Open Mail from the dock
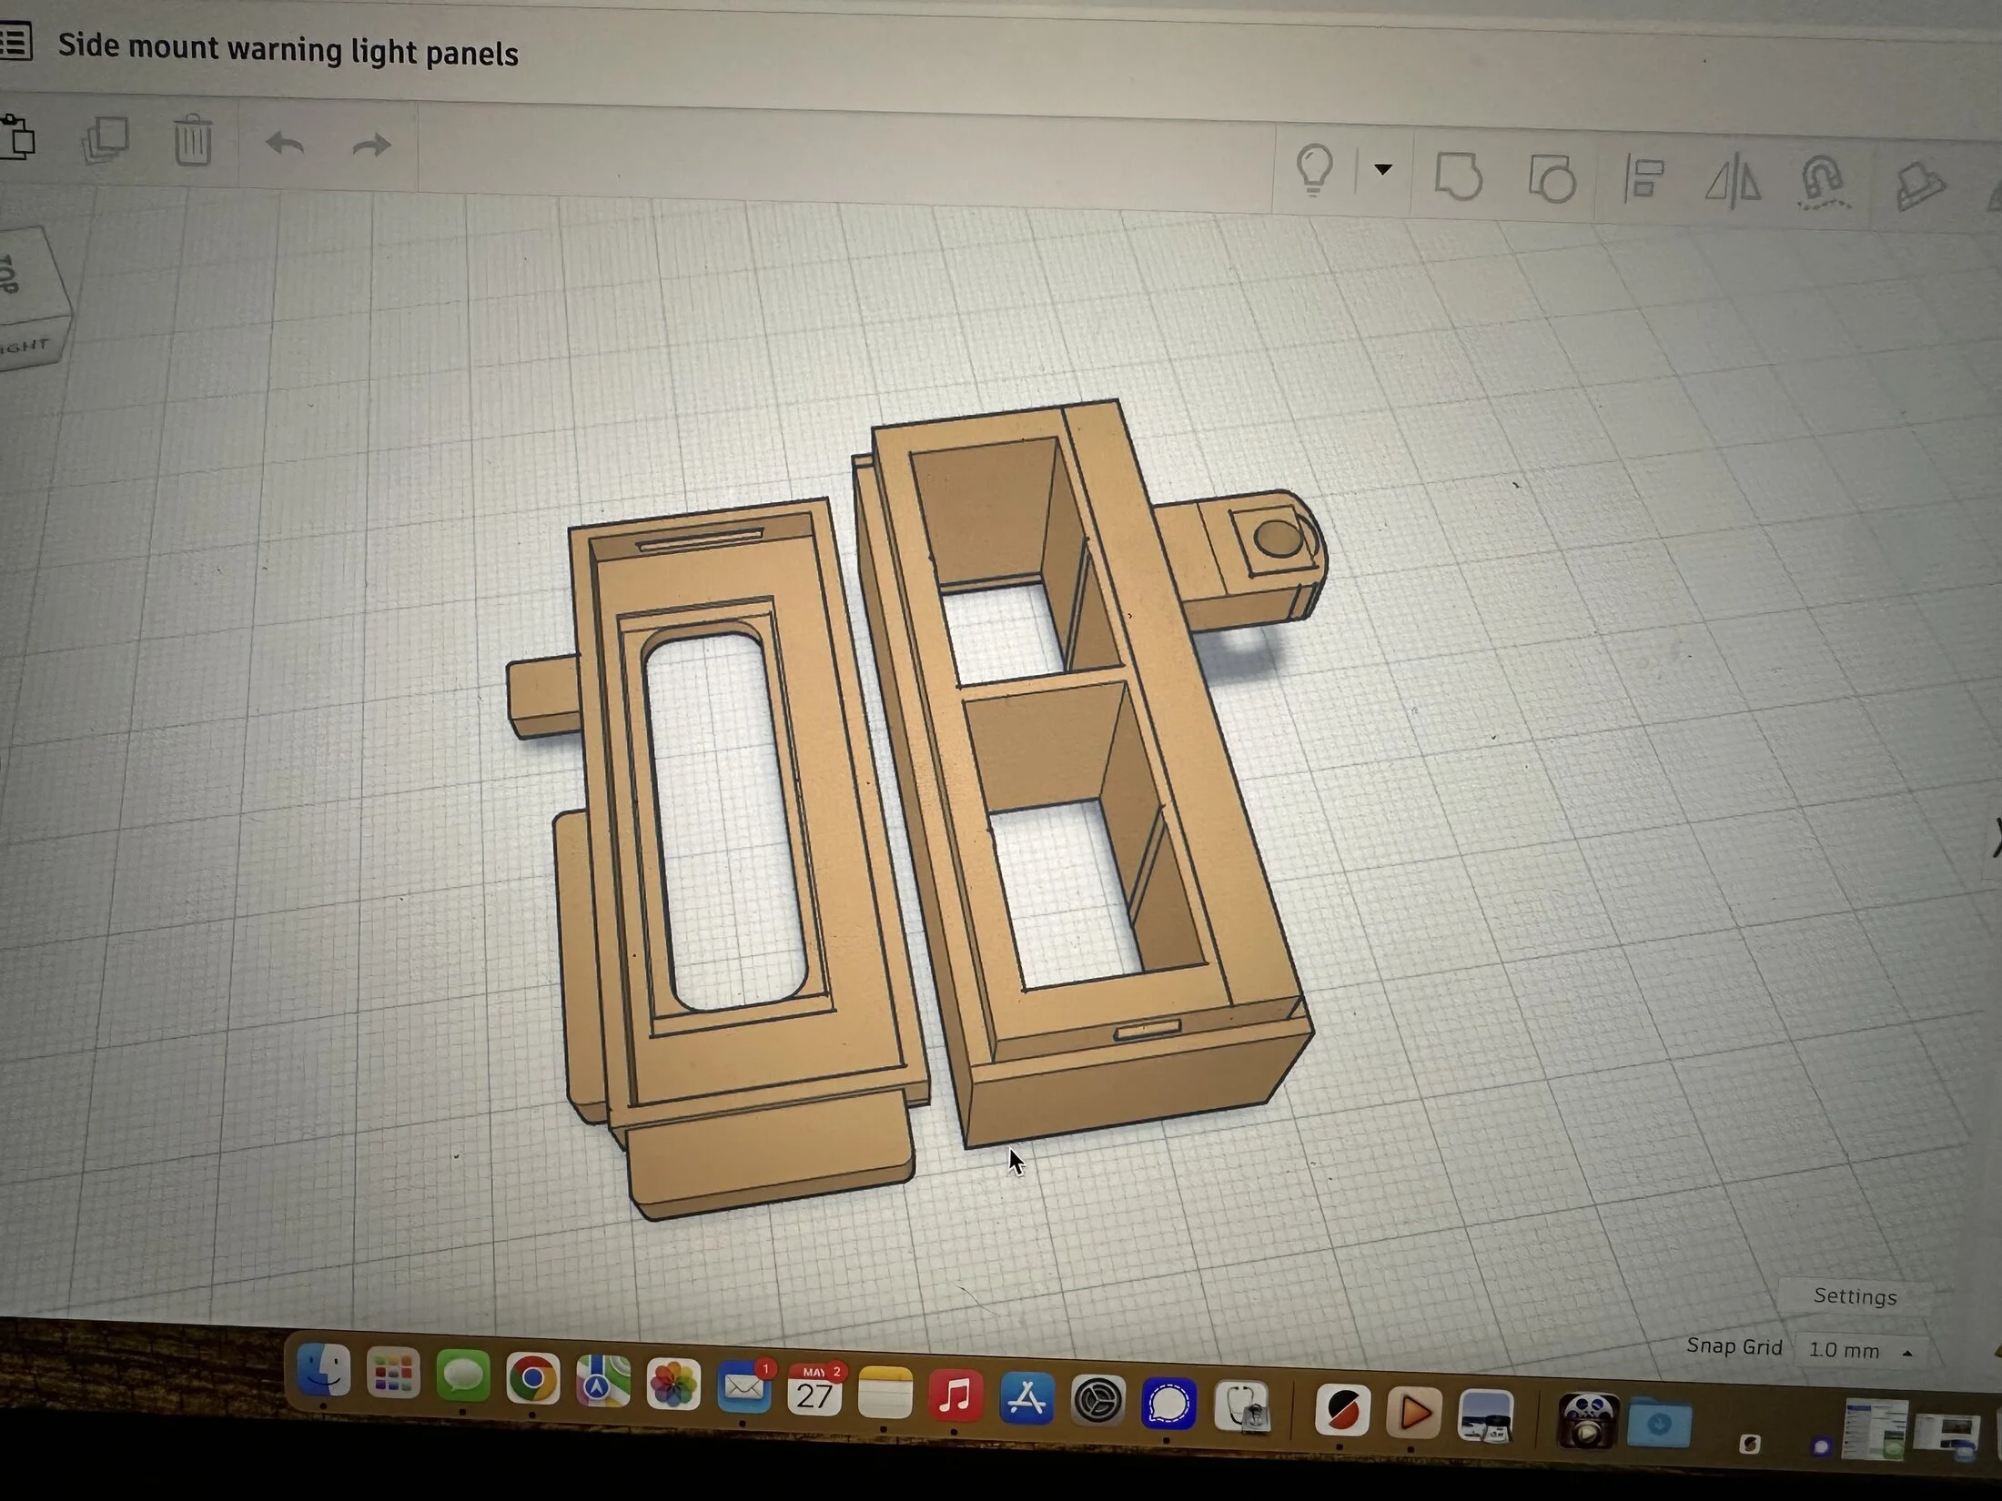This screenshot has height=1501, width=2002. click(744, 1387)
